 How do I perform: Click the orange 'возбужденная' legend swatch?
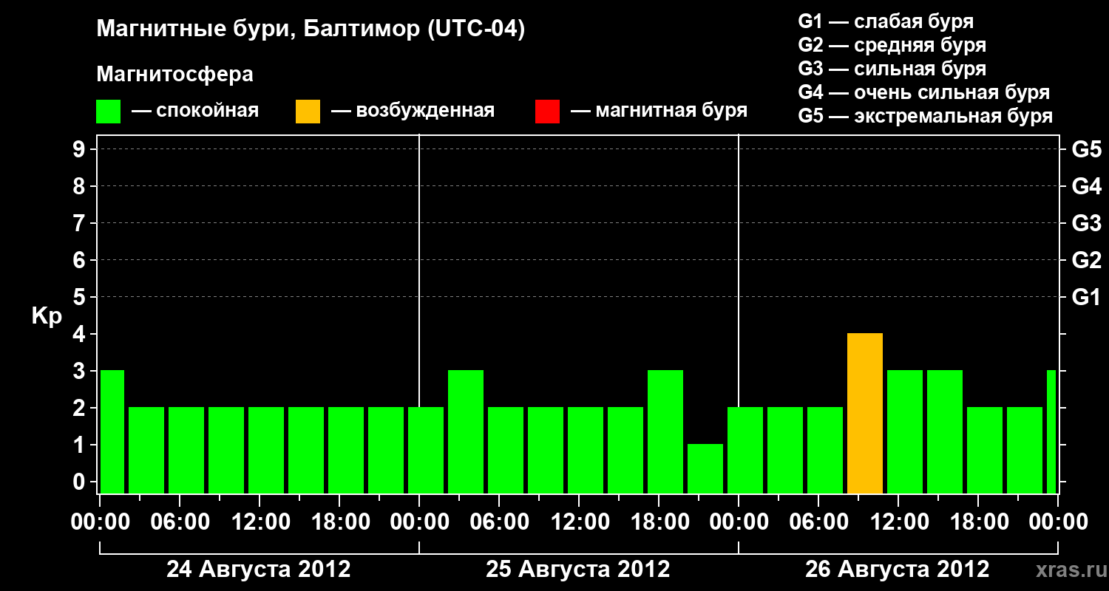308,112
